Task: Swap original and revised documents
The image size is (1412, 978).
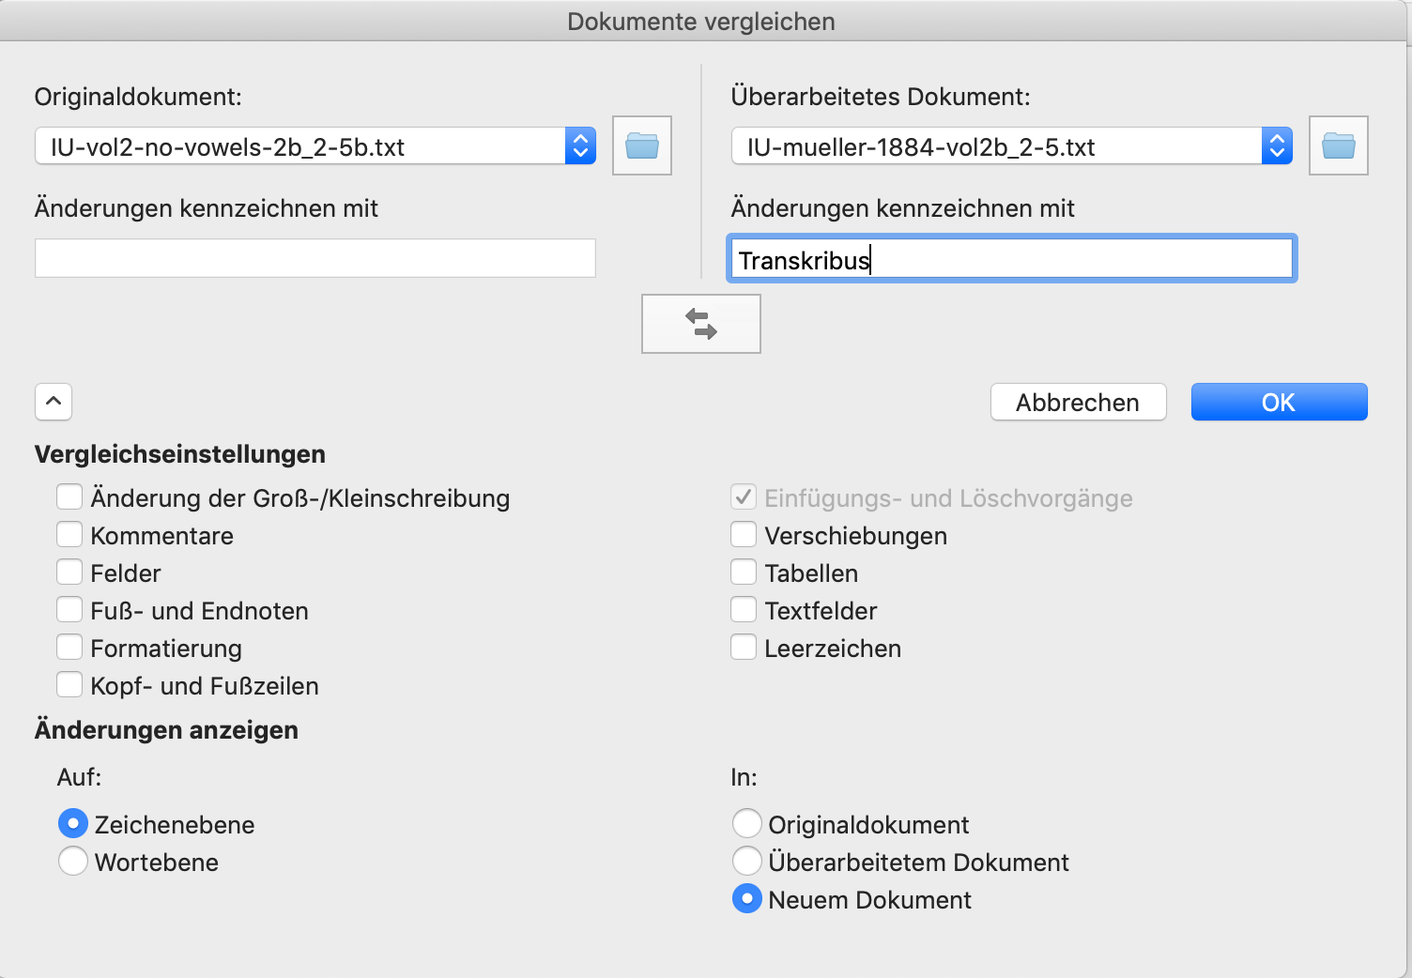Action: pos(700,324)
